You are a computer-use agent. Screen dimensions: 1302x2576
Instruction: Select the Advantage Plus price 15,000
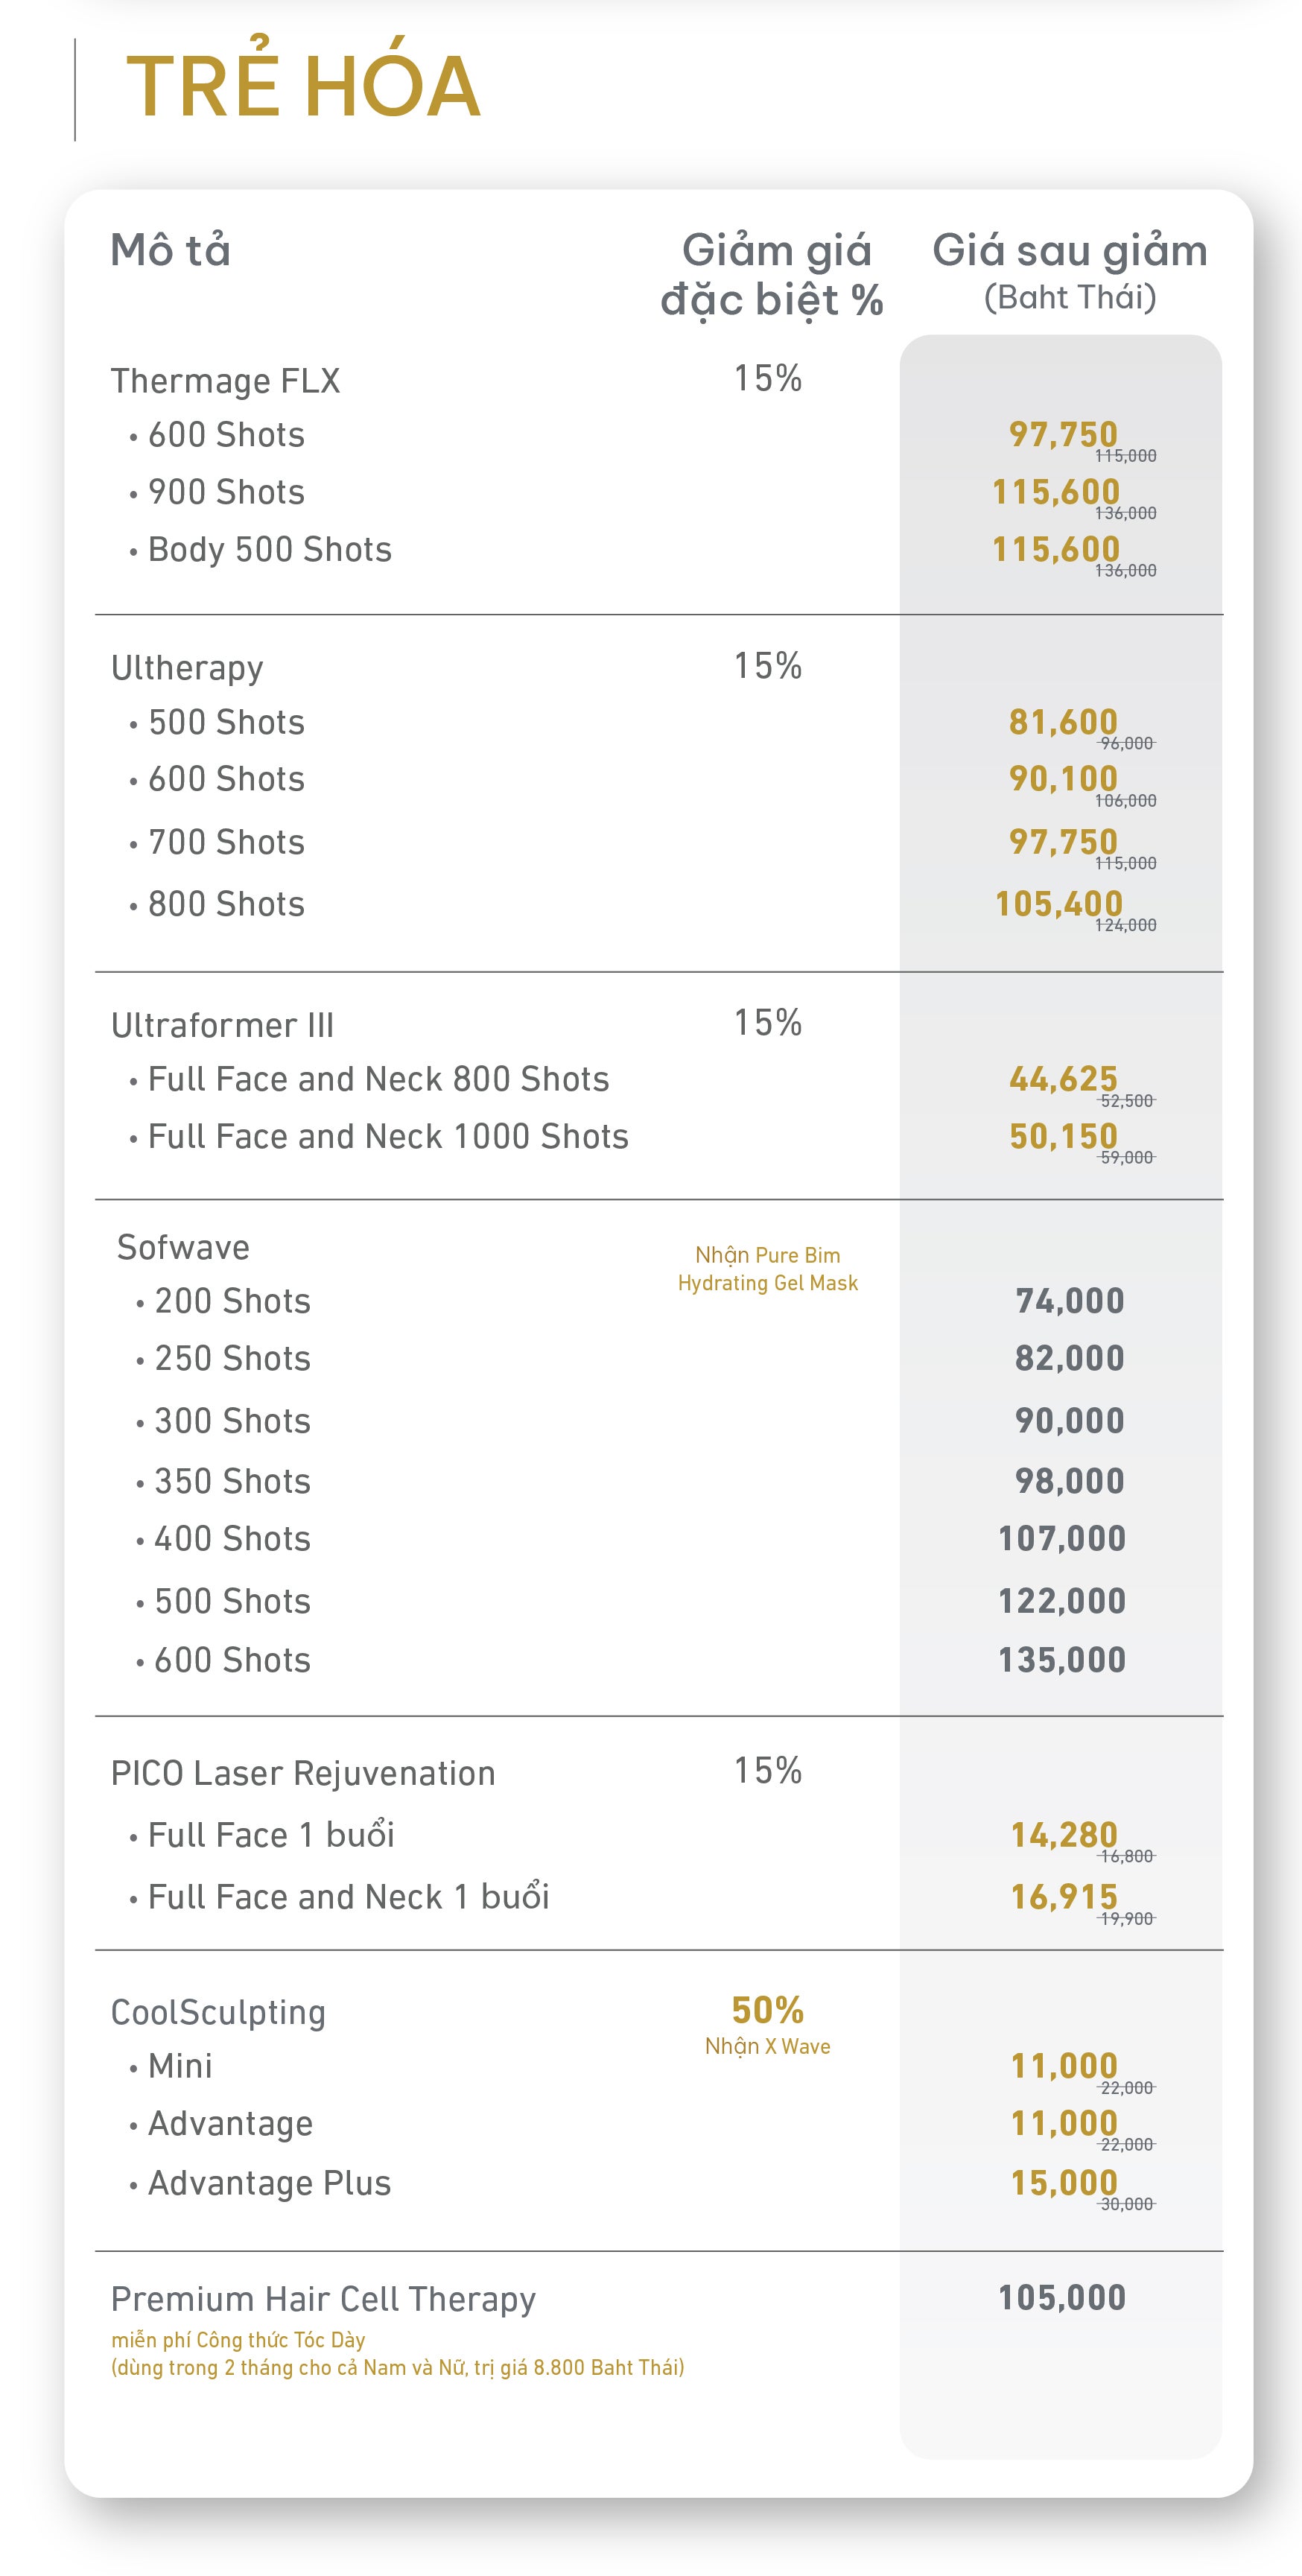1064,2183
